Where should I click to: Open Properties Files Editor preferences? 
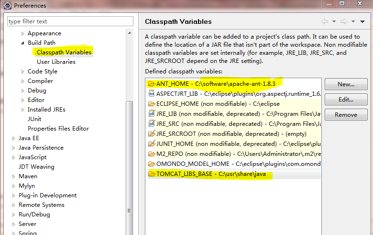(x=58, y=129)
